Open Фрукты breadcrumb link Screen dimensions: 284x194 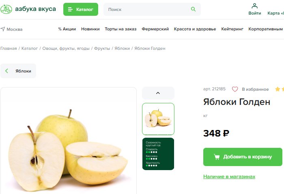(102, 49)
